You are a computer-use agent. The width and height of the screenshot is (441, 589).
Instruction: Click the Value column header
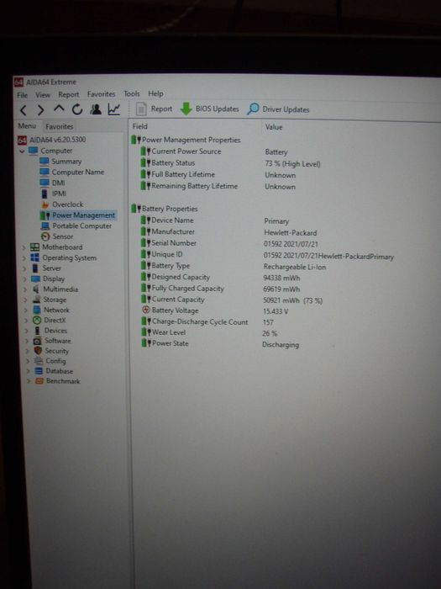coord(273,127)
